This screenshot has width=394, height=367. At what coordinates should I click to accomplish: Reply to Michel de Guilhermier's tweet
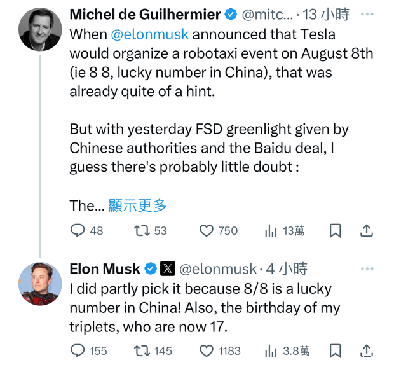click(x=78, y=230)
